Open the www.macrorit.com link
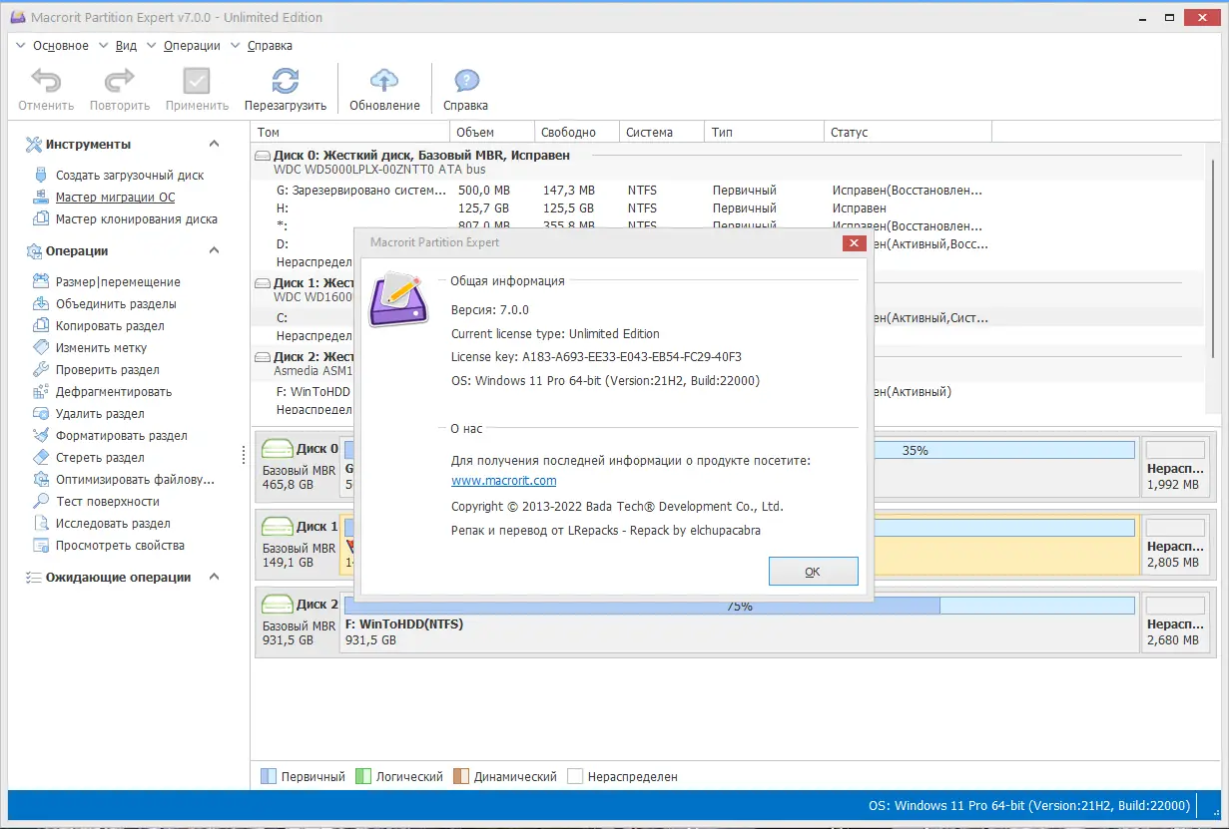Viewport: 1229px width, 829px height. 504,481
